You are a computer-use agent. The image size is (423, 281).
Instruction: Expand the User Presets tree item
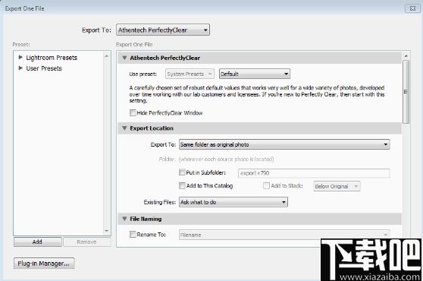tap(20, 68)
